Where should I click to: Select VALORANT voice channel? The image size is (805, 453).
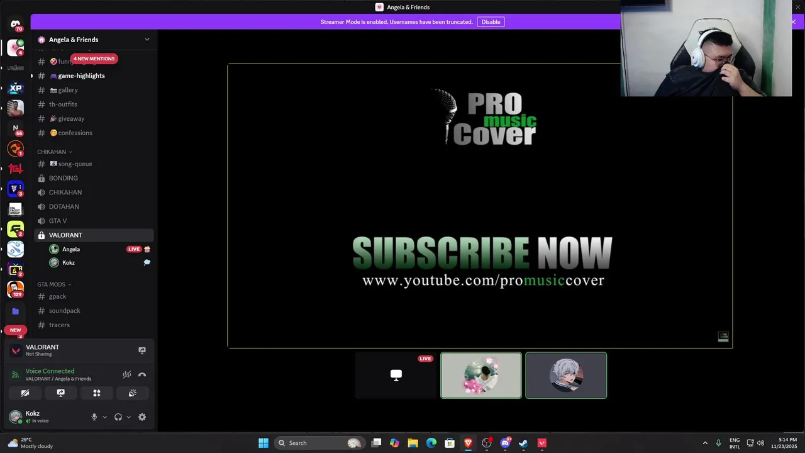(94, 235)
